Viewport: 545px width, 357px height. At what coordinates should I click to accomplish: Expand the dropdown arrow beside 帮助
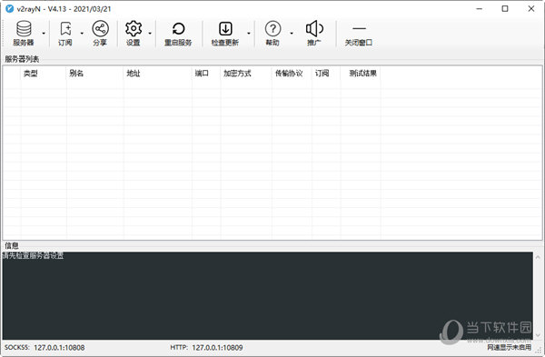point(292,34)
